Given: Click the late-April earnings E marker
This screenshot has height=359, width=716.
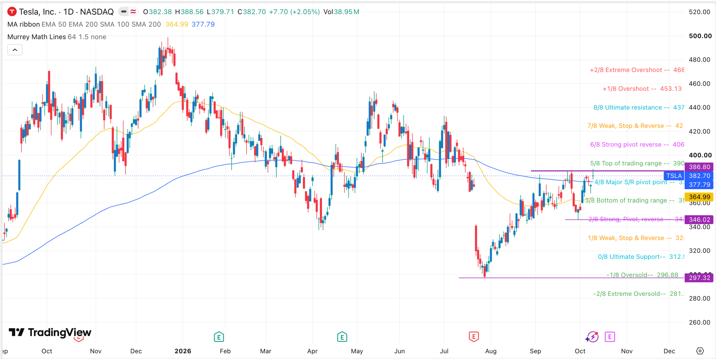Looking at the screenshot, I should tap(342, 337).
